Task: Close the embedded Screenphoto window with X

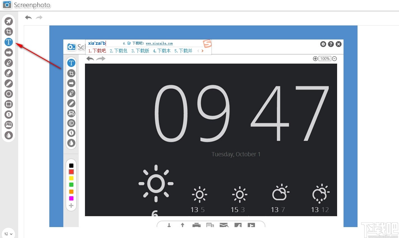Action: [338, 44]
